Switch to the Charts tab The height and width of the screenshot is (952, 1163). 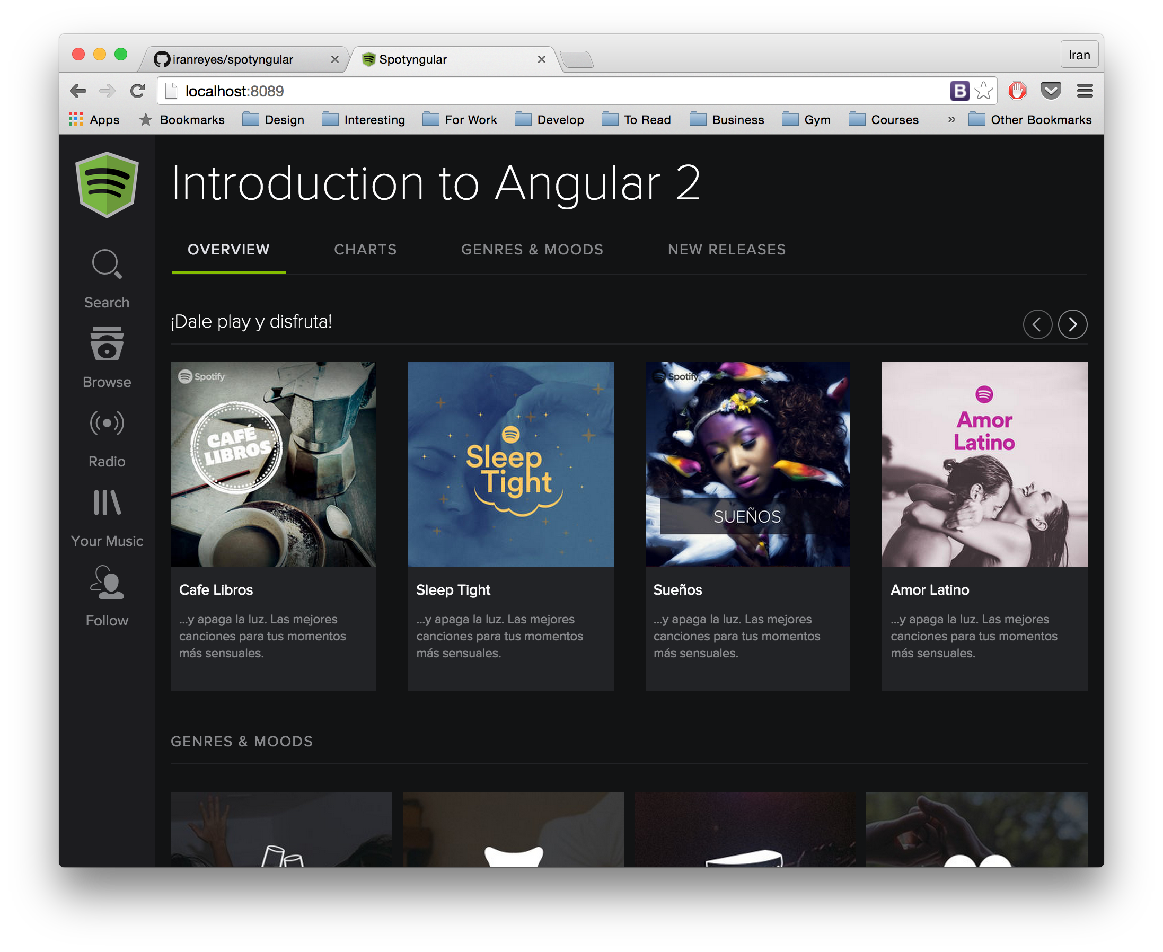pyautogui.click(x=365, y=250)
